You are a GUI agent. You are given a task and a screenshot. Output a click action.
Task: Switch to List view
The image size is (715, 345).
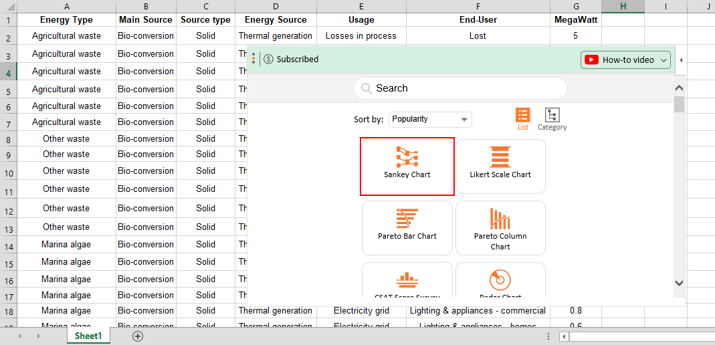523,120
